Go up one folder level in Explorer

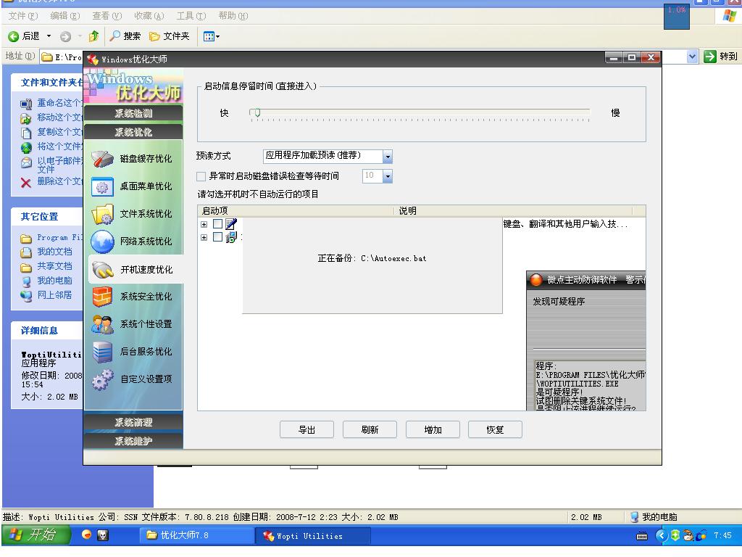pos(93,36)
